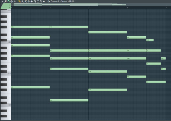Select the G4 note in bar 1
Screen dimensions: 171x121
click(x=30, y=56)
